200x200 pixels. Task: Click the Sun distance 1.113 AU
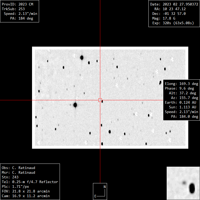pyautogui.click(x=187, y=107)
